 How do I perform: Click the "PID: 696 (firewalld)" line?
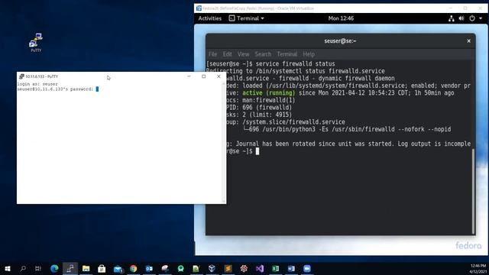(x=259, y=108)
